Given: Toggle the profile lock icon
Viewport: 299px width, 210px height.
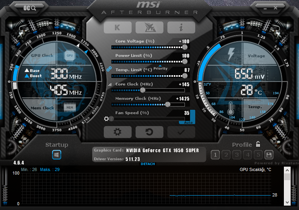Looking at the screenshot, I should click(258, 144).
